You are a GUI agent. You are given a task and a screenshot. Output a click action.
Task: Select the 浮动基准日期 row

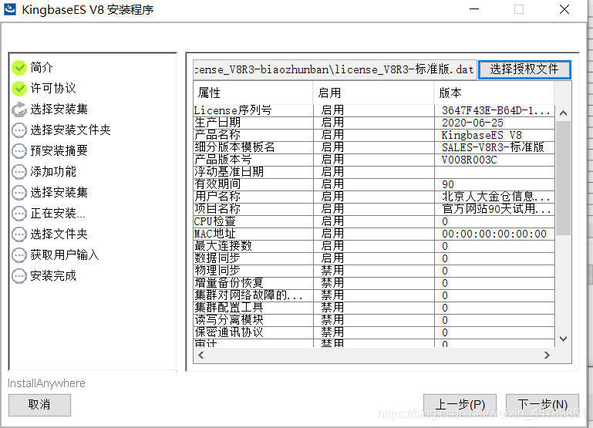coord(374,172)
